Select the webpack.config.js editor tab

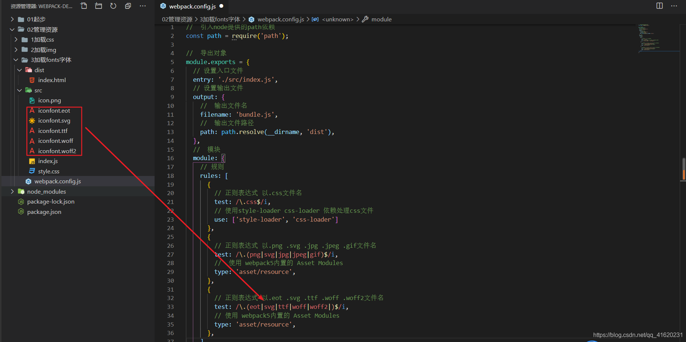tap(192, 6)
